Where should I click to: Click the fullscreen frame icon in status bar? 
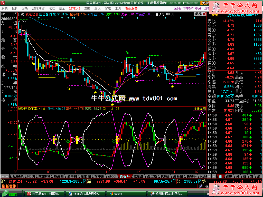tap(207, 186)
